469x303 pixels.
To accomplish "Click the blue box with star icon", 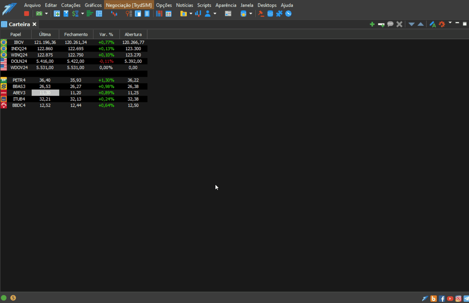I will tap(243, 14).
